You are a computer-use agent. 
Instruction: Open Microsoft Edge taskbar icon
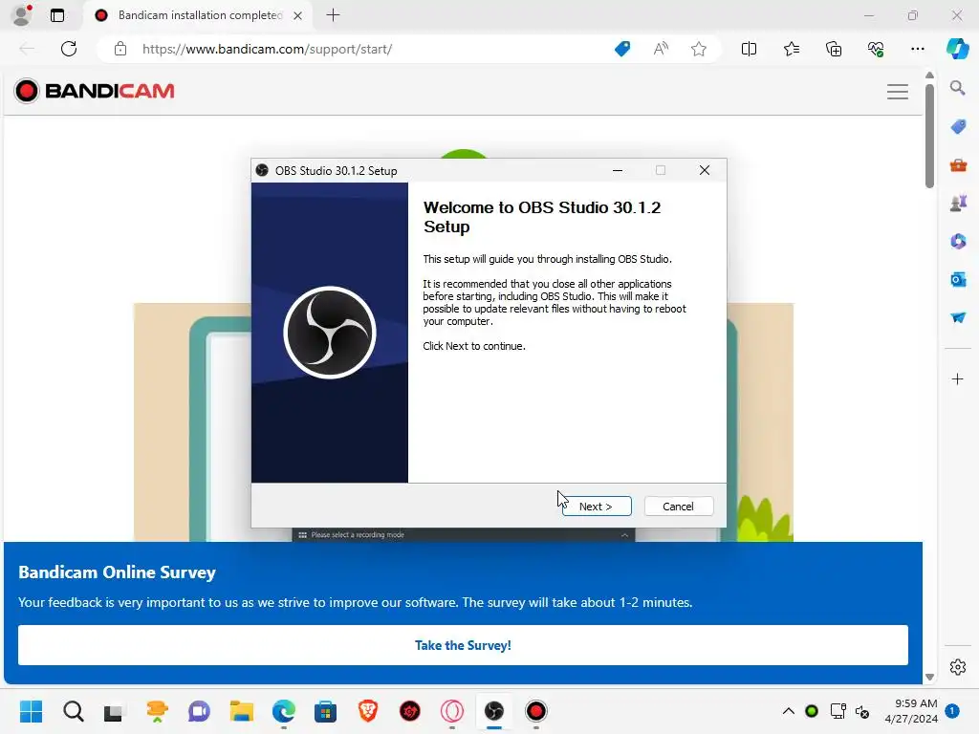[283, 711]
